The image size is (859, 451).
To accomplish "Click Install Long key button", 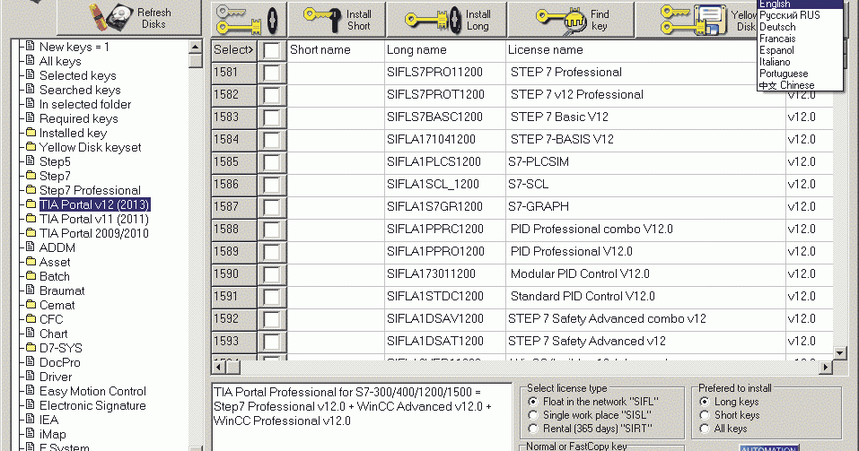I will pyautogui.click(x=446, y=20).
